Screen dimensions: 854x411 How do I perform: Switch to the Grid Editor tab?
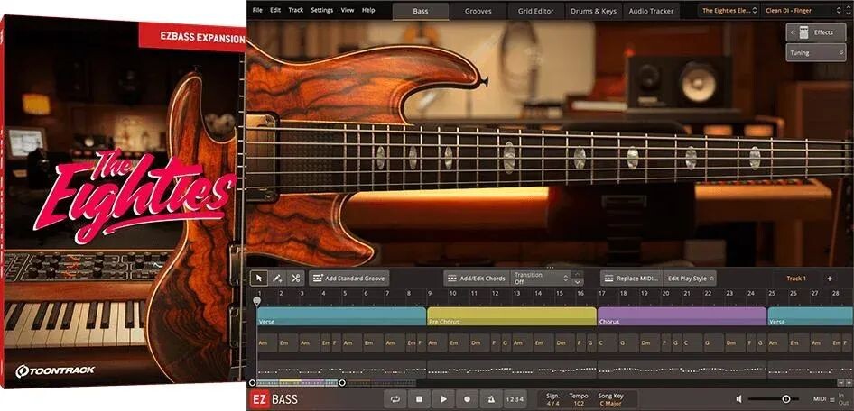click(x=536, y=11)
